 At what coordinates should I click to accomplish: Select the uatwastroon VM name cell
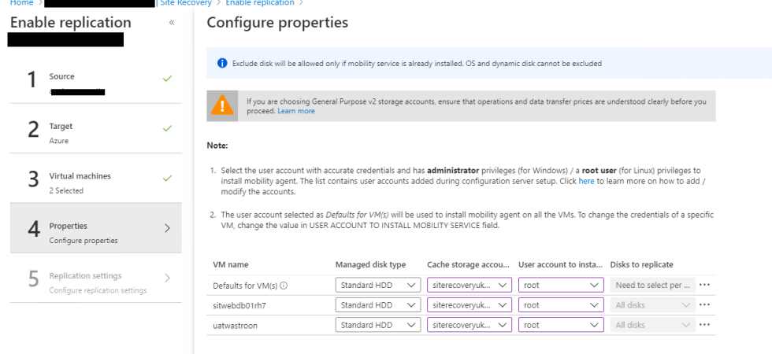pyautogui.click(x=236, y=325)
